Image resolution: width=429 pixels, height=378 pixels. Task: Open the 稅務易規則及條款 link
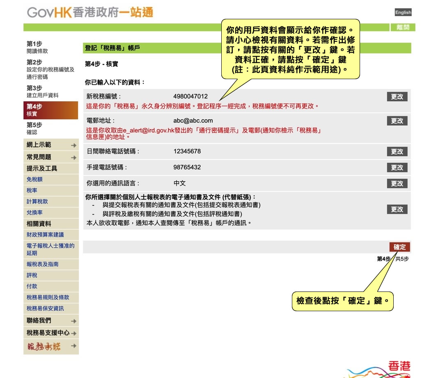(48, 297)
